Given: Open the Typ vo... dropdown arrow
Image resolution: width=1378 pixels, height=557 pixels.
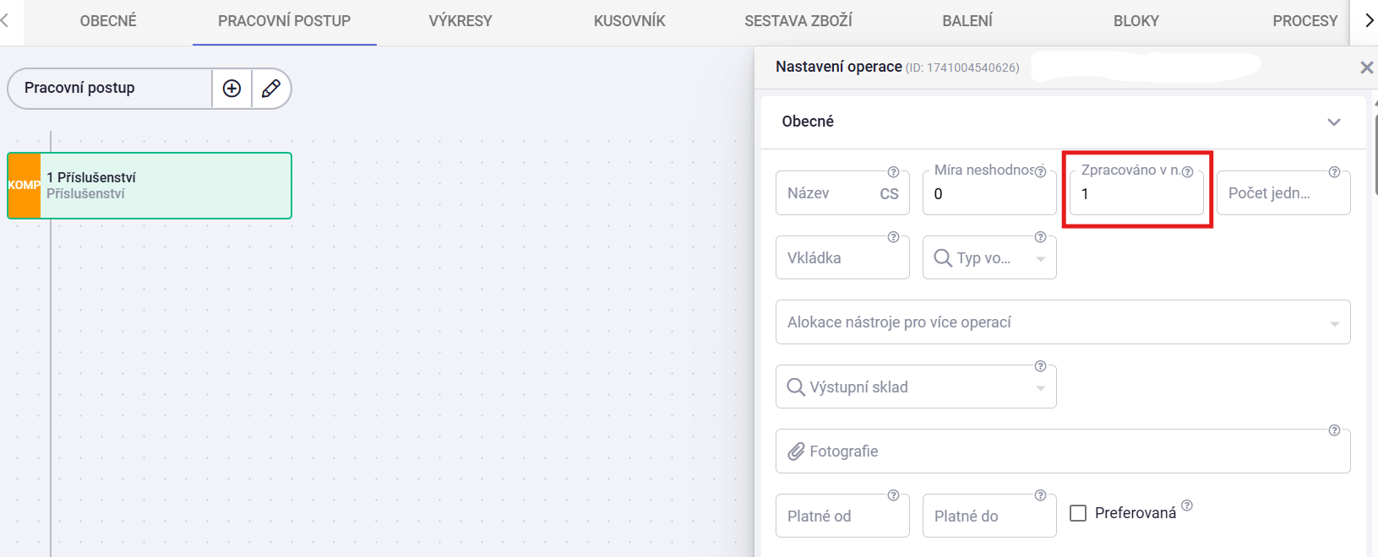Looking at the screenshot, I should pos(1041,259).
